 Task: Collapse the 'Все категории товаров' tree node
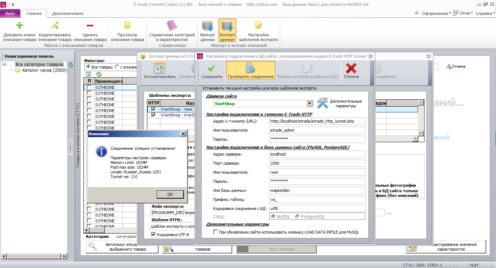click(4, 65)
